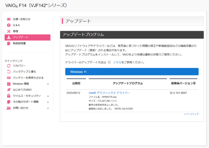Screen dimensions: 209x148
Task: Expand the その他のサポート情報 chevron
Action: pos(48,102)
